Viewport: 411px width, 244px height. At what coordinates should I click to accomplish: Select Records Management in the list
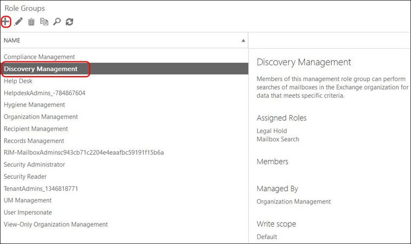click(34, 141)
